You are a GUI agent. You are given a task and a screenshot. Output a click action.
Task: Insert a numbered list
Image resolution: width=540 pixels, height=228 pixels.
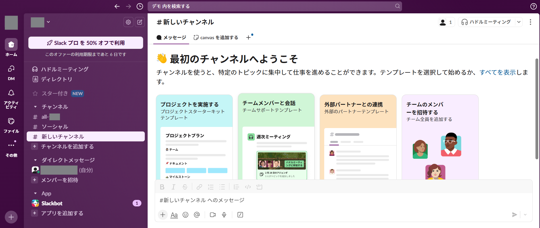point(211,187)
